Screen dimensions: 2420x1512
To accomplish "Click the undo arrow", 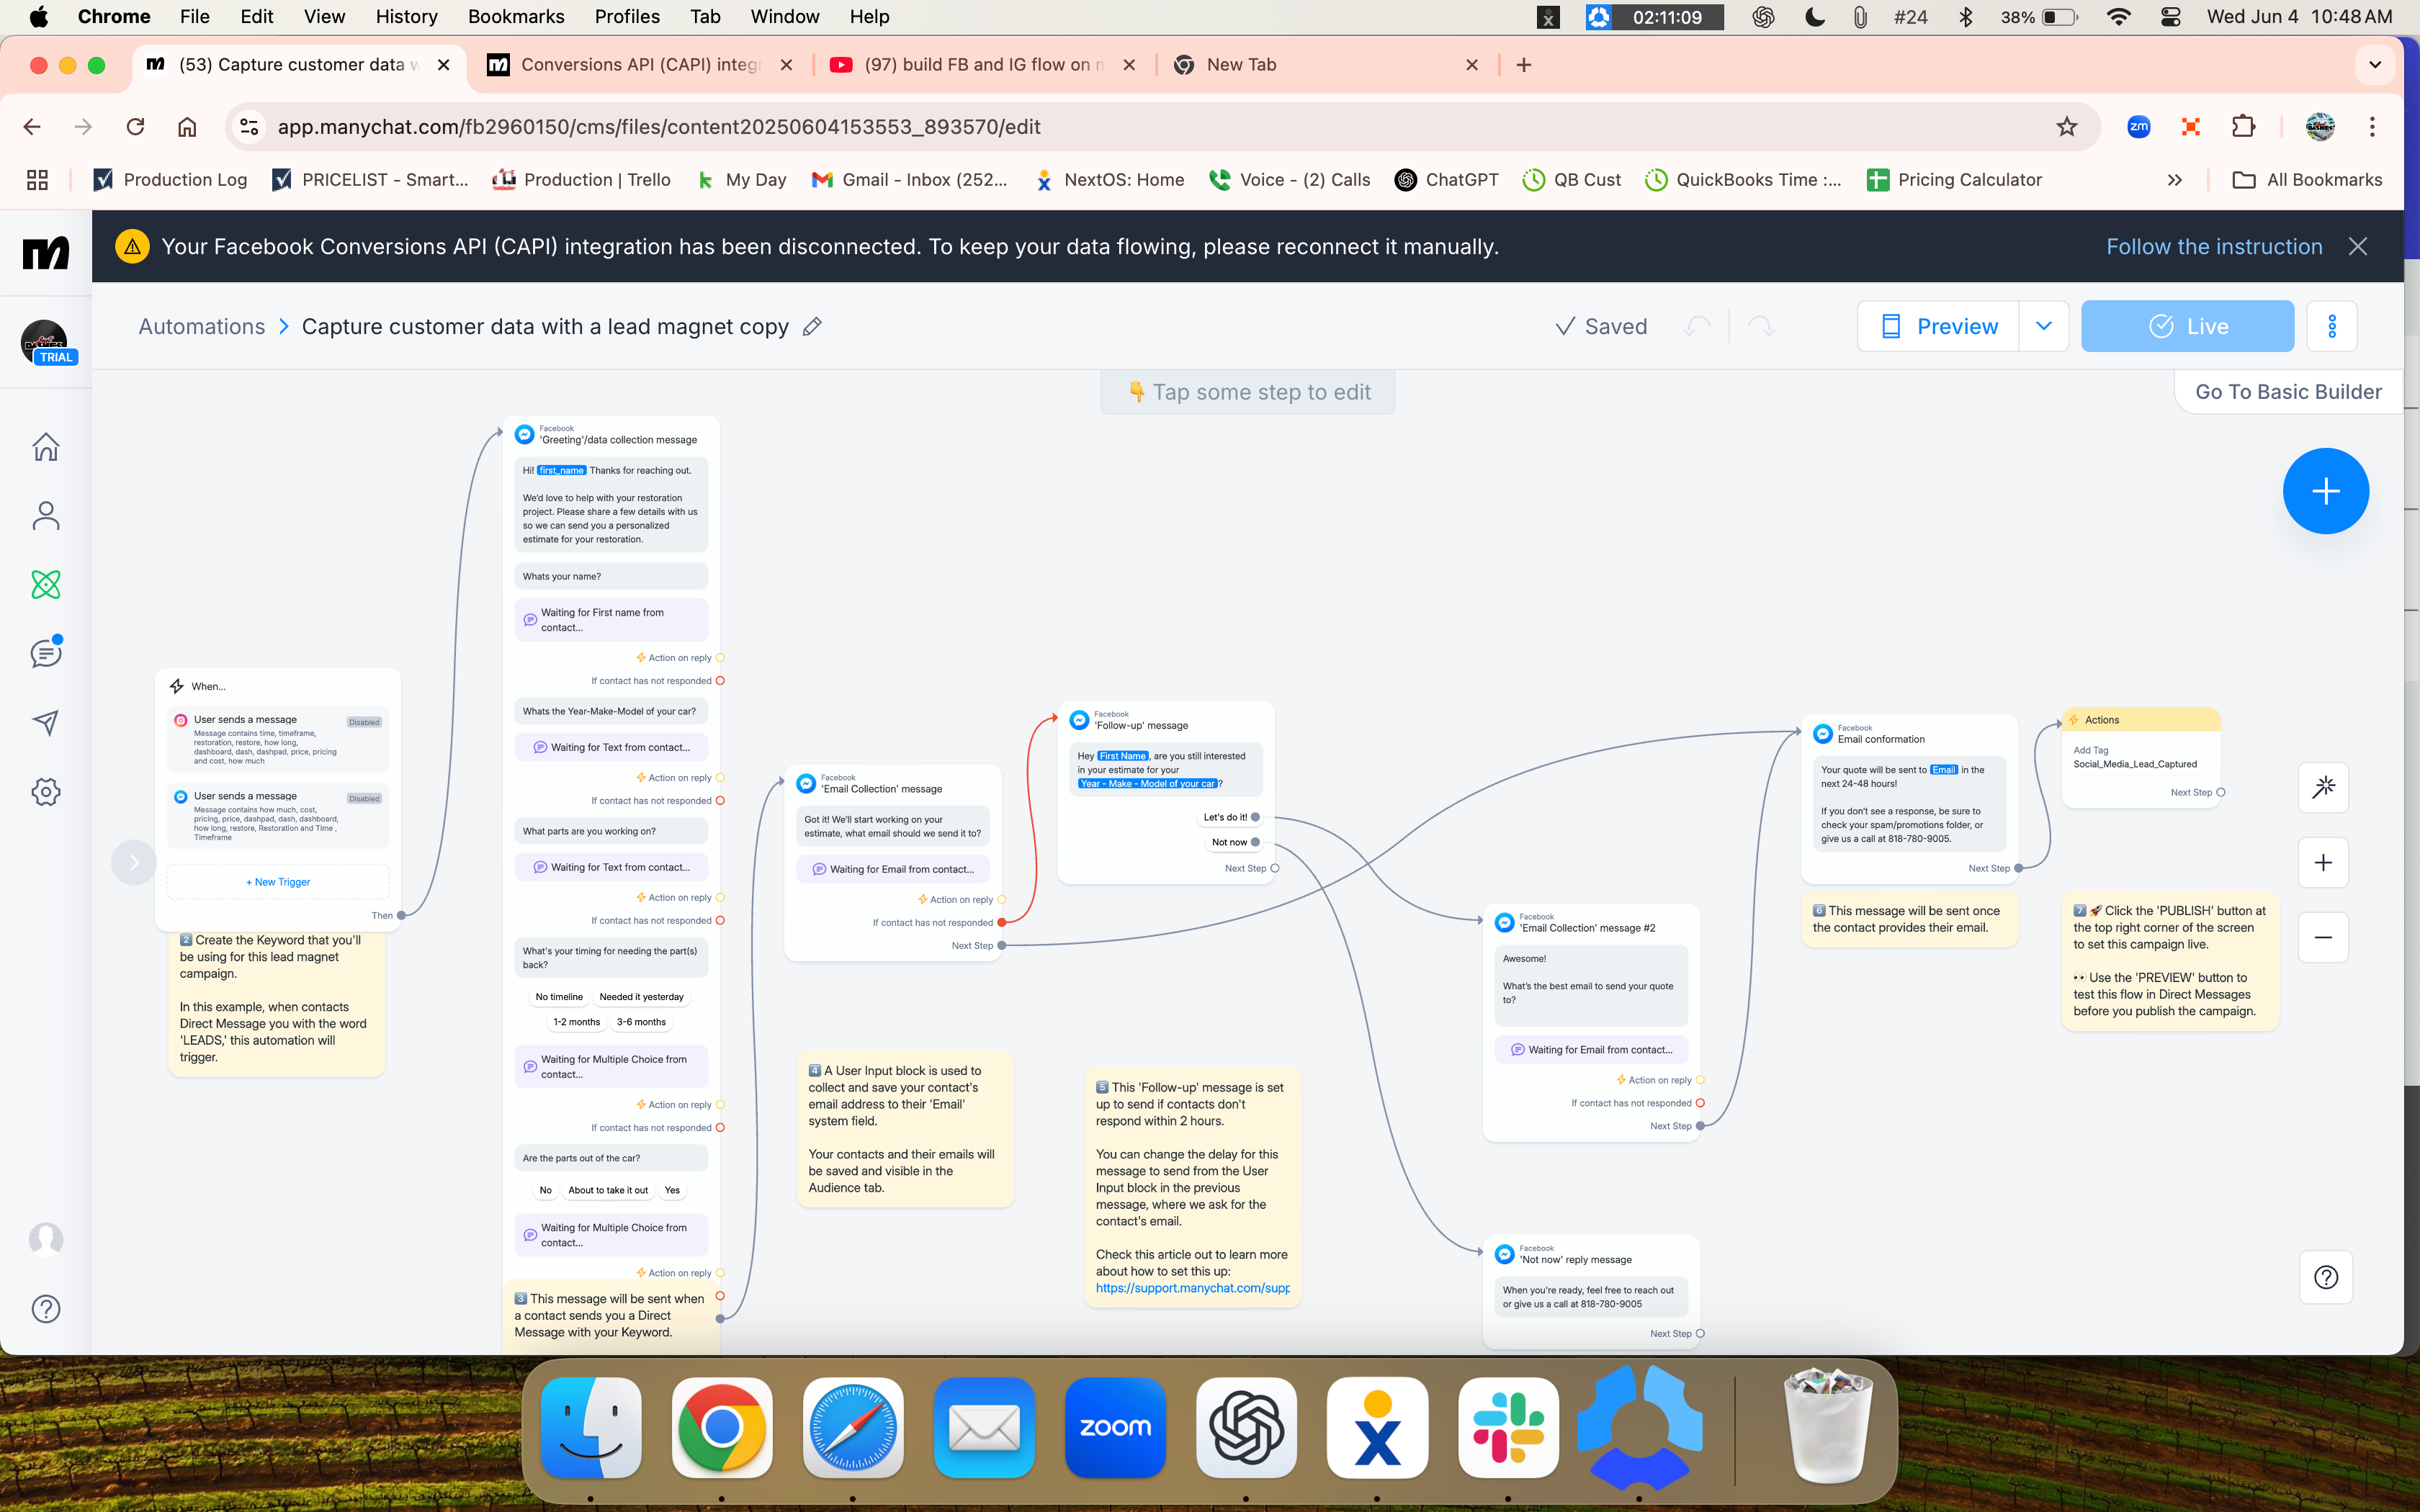I will point(1697,326).
